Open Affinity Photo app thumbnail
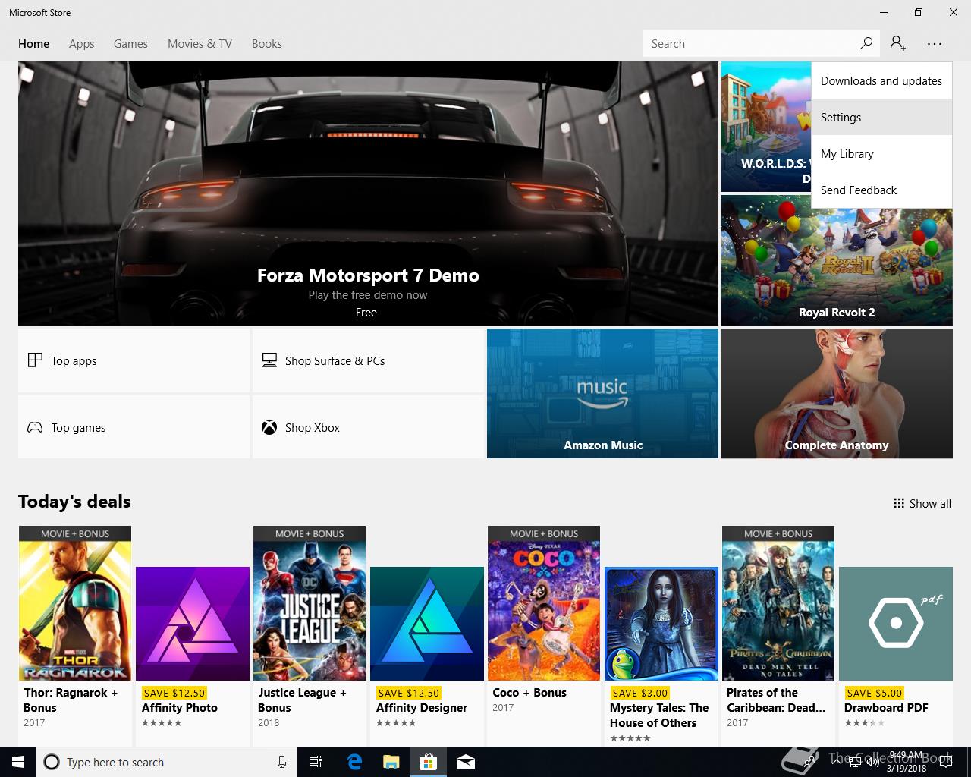 pos(193,624)
